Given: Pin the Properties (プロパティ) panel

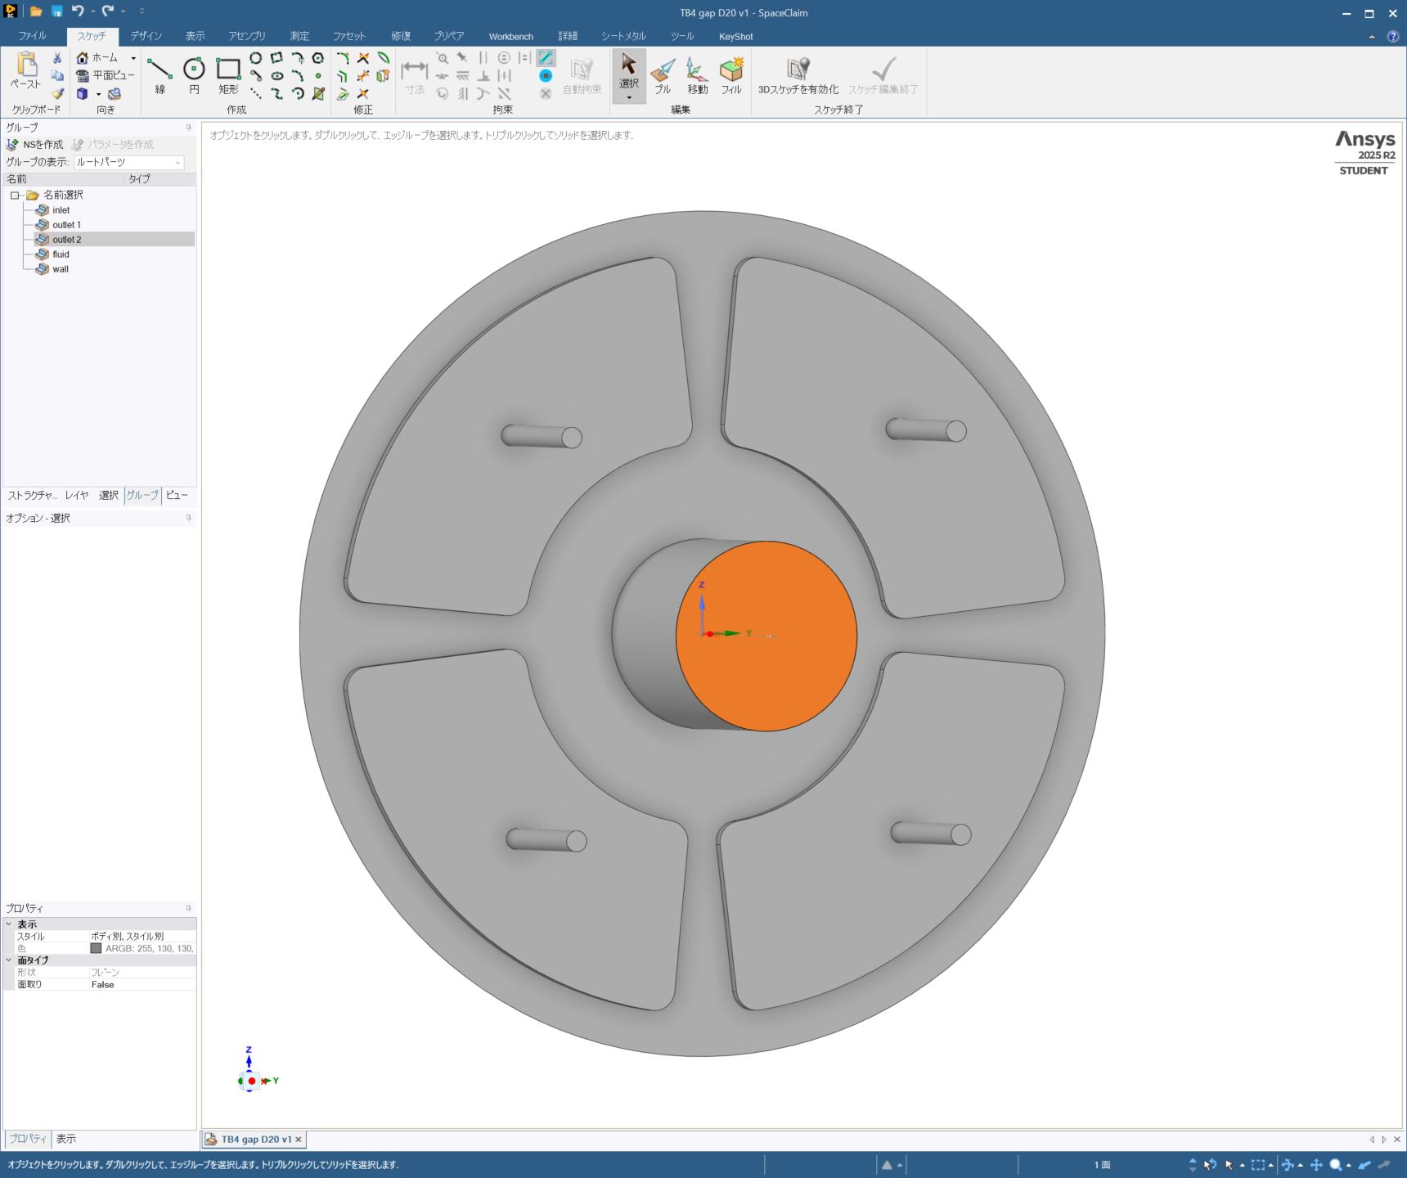Looking at the screenshot, I should click(x=189, y=908).
